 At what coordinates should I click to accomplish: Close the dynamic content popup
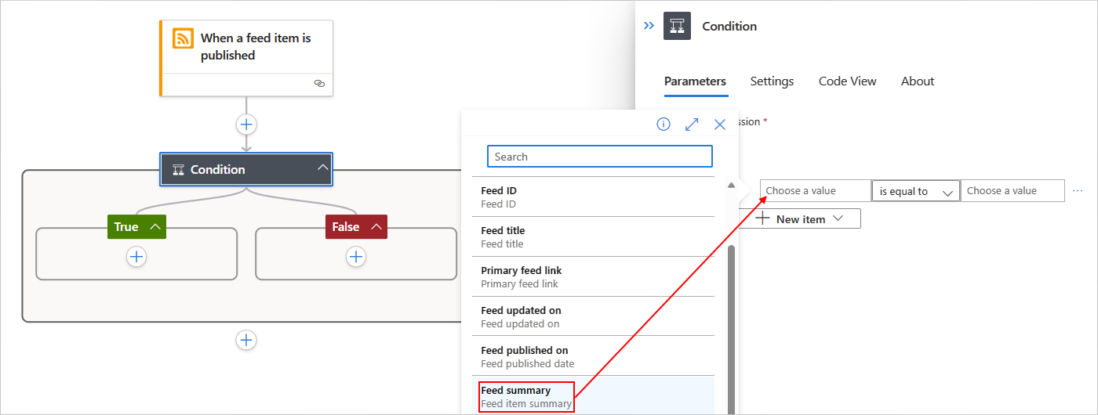coord(720,125)
